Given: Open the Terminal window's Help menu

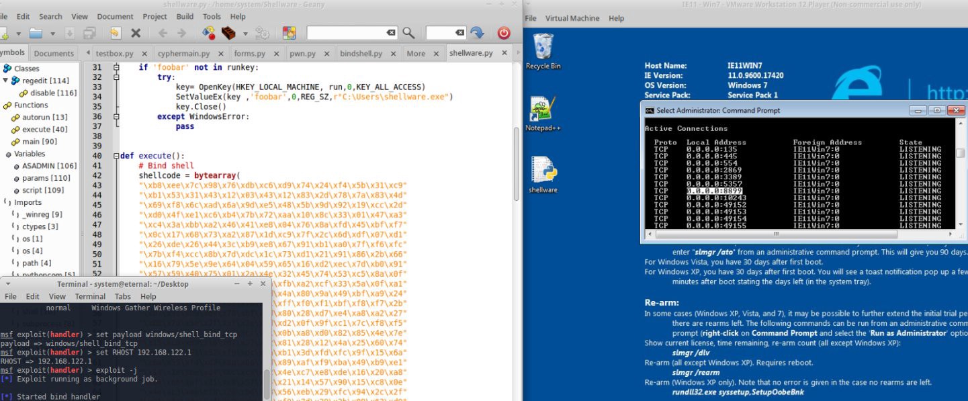Looking at the screenshot, I should pyautogui.click(x=148, y=296).
